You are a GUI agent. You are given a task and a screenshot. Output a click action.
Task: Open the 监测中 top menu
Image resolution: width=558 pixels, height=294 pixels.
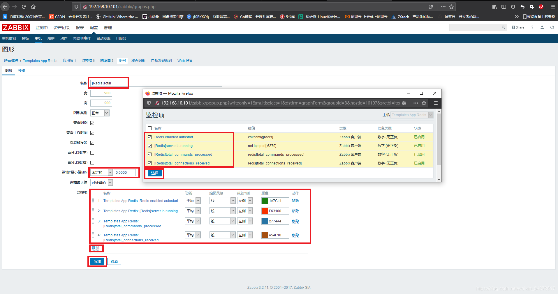(x=42, y=28)
